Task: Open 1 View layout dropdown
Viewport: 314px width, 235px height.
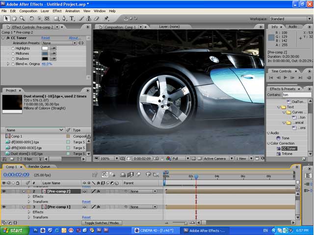Action: tap(244, 159)
